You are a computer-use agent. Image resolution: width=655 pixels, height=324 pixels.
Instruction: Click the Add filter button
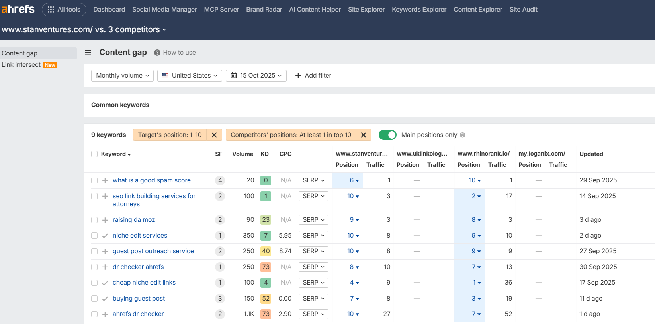point(313,76)
